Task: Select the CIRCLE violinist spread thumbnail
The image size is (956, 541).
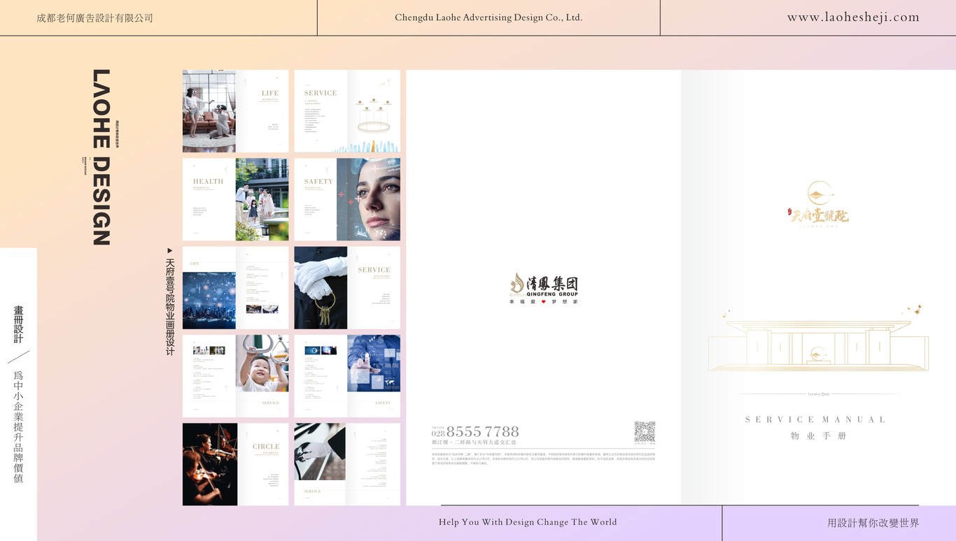Action: pos(235,464)
